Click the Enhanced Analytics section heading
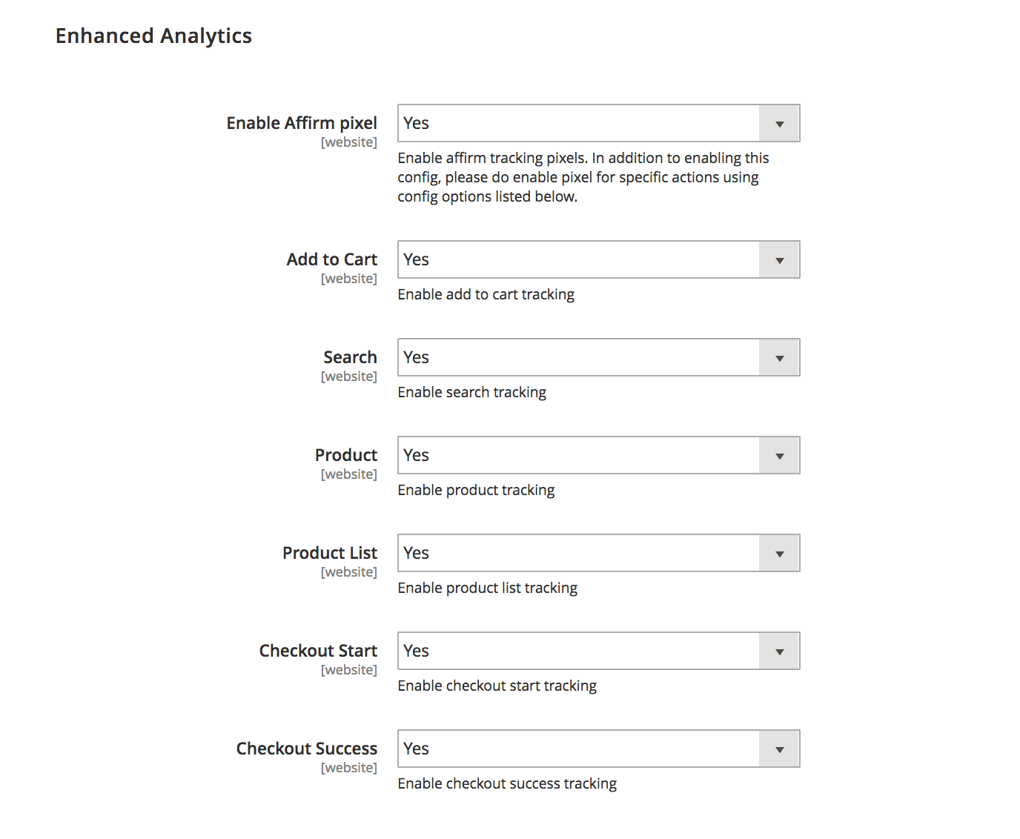The image size is (1020, 839). pos(153,36)
